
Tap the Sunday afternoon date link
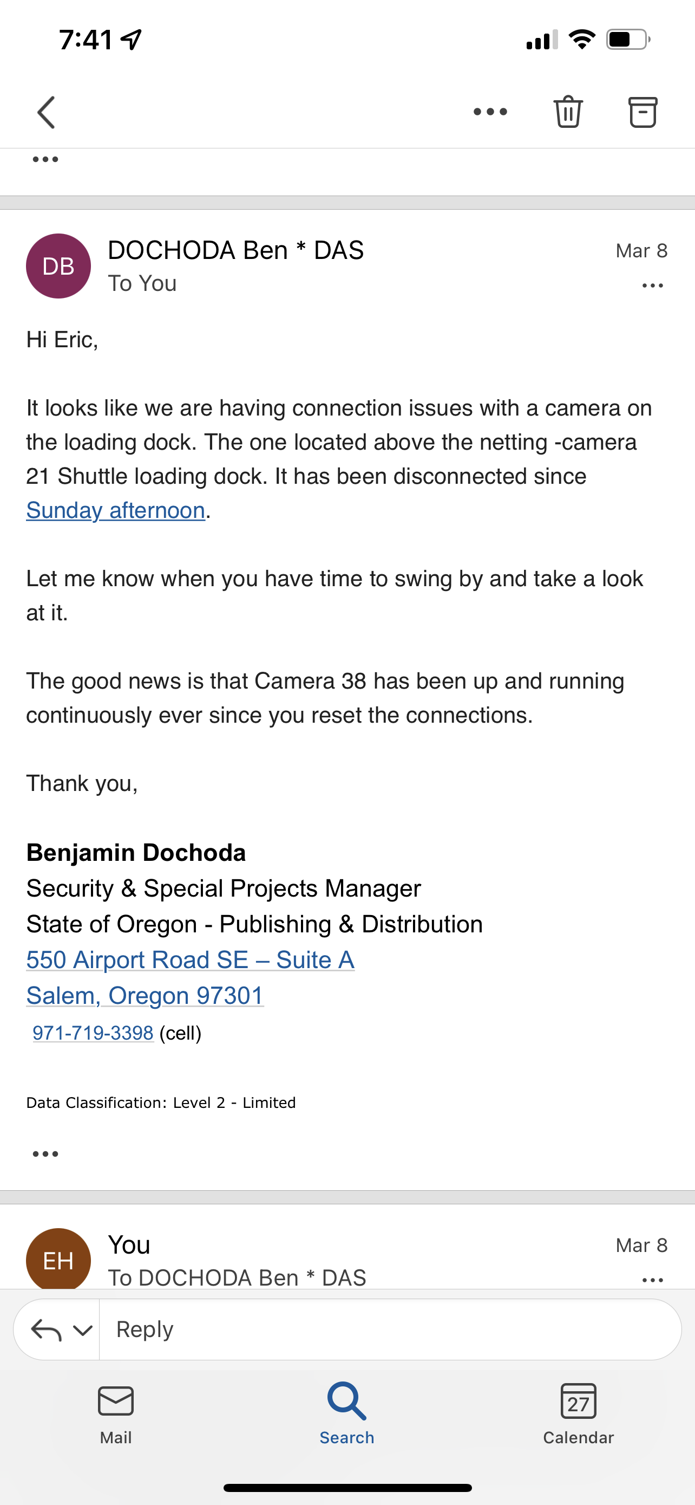coord(115,511)
